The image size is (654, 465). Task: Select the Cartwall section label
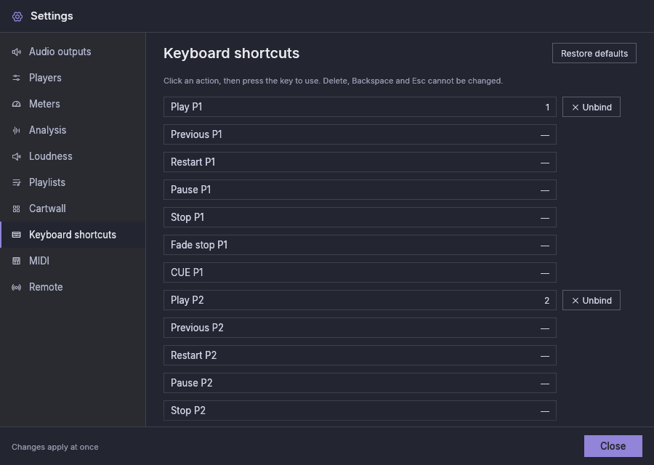tap(47, 209)
